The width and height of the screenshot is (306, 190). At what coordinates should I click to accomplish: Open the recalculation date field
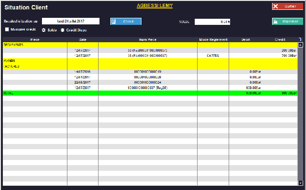pyautogui.click(x=71, y=21)
